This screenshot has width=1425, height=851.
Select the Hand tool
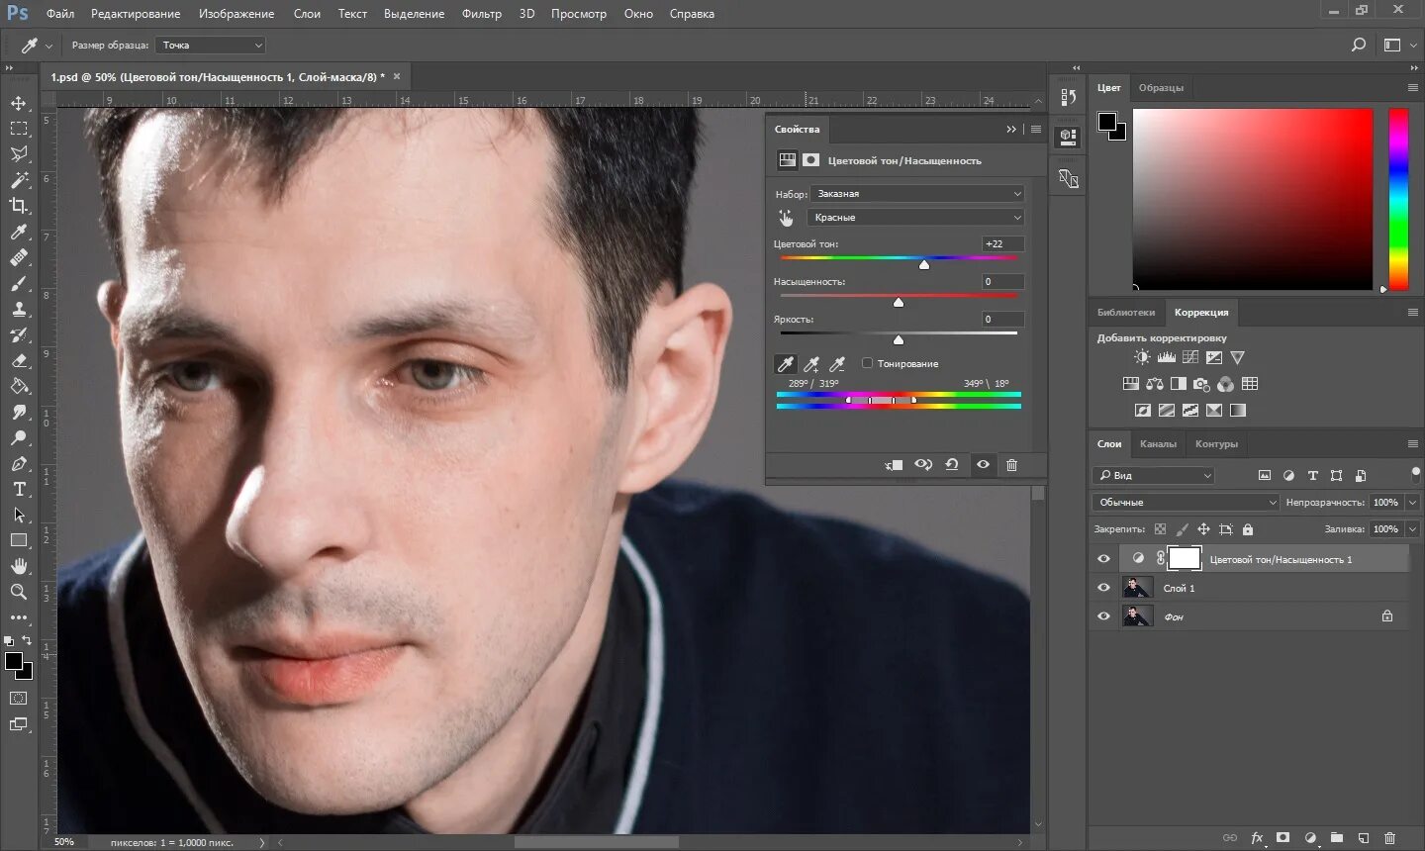pos(19,566)
